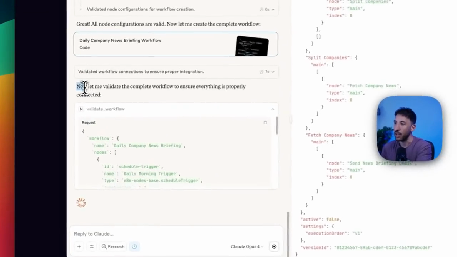Click the plus attachment icon

click(79, 246)
